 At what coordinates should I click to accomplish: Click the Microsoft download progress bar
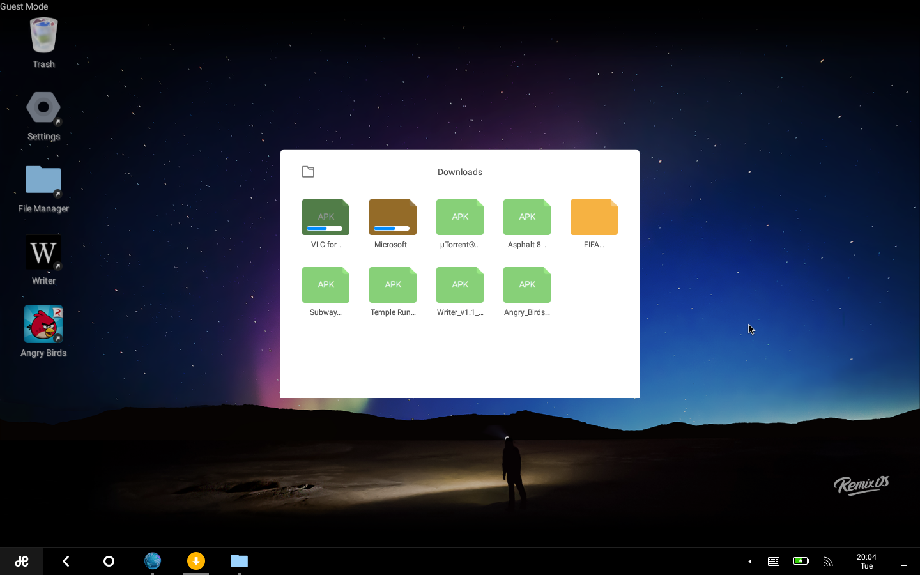tap(392, 228)
